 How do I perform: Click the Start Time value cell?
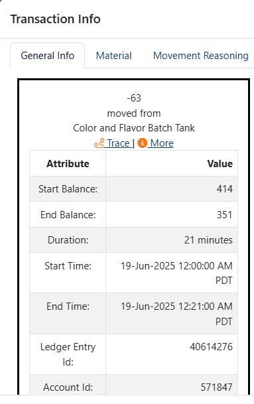(x=172, y=273)
